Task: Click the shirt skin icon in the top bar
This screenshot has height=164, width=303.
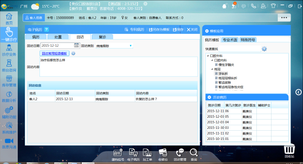Action: click(x=273, y=6)
